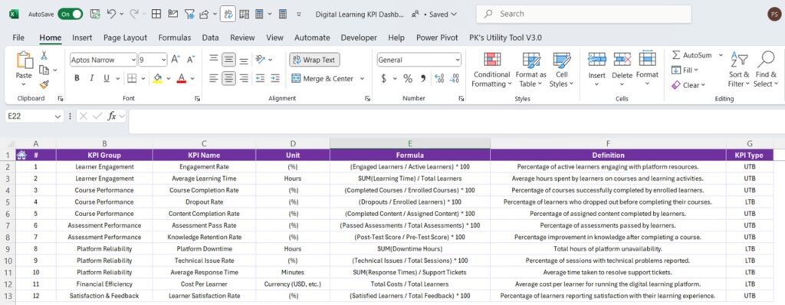785x305 pixels.
Task: Click the Delete cells button
Action: point(622,69)
